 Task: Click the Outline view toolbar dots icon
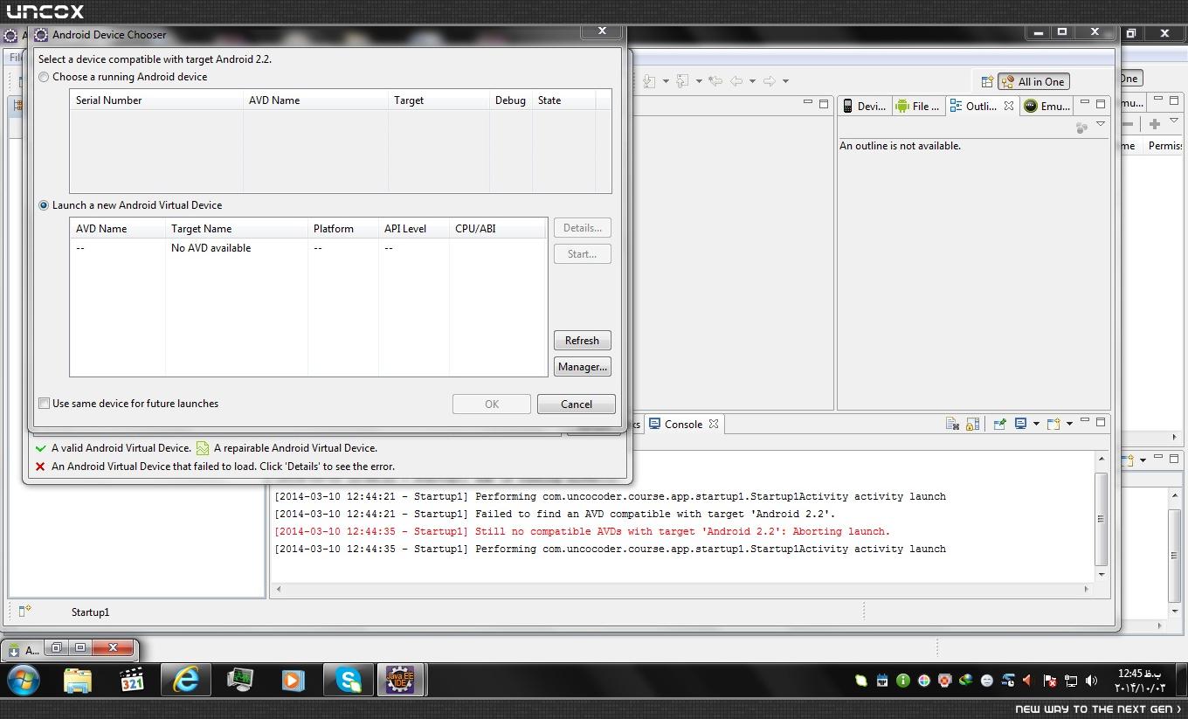click(1081, 128)
